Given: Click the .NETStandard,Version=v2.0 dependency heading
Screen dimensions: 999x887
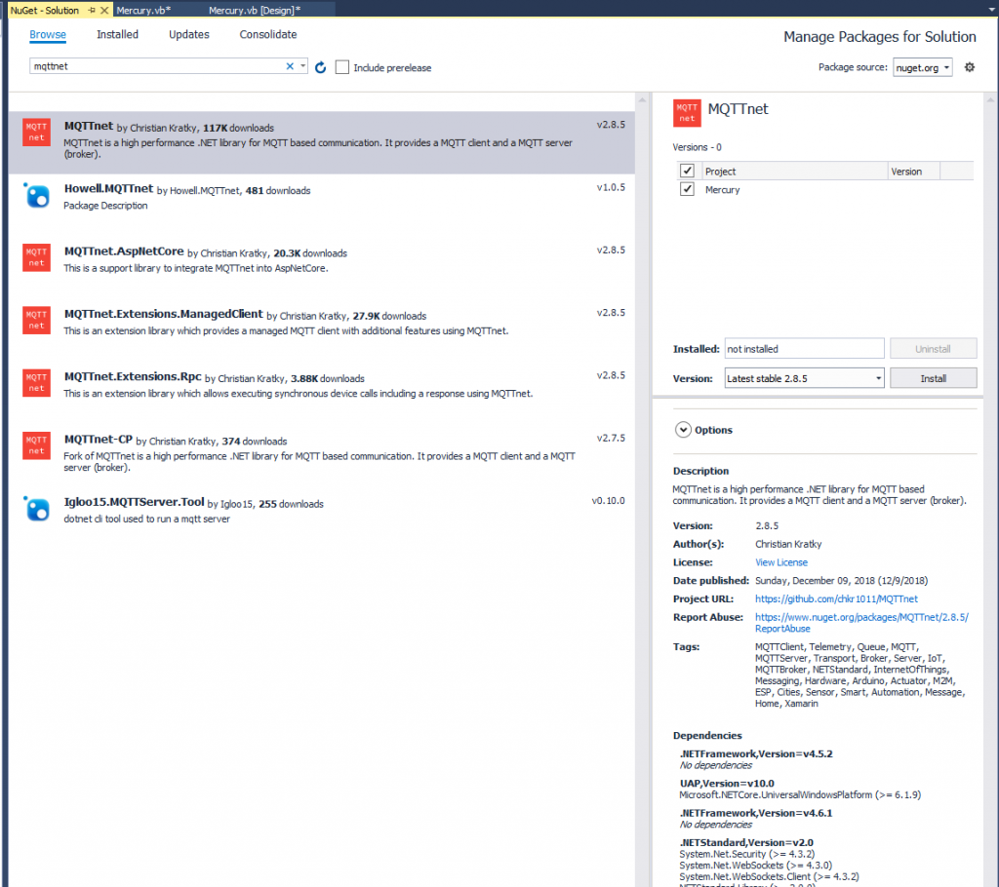Looking at the screenshot, I should (746, 842).
